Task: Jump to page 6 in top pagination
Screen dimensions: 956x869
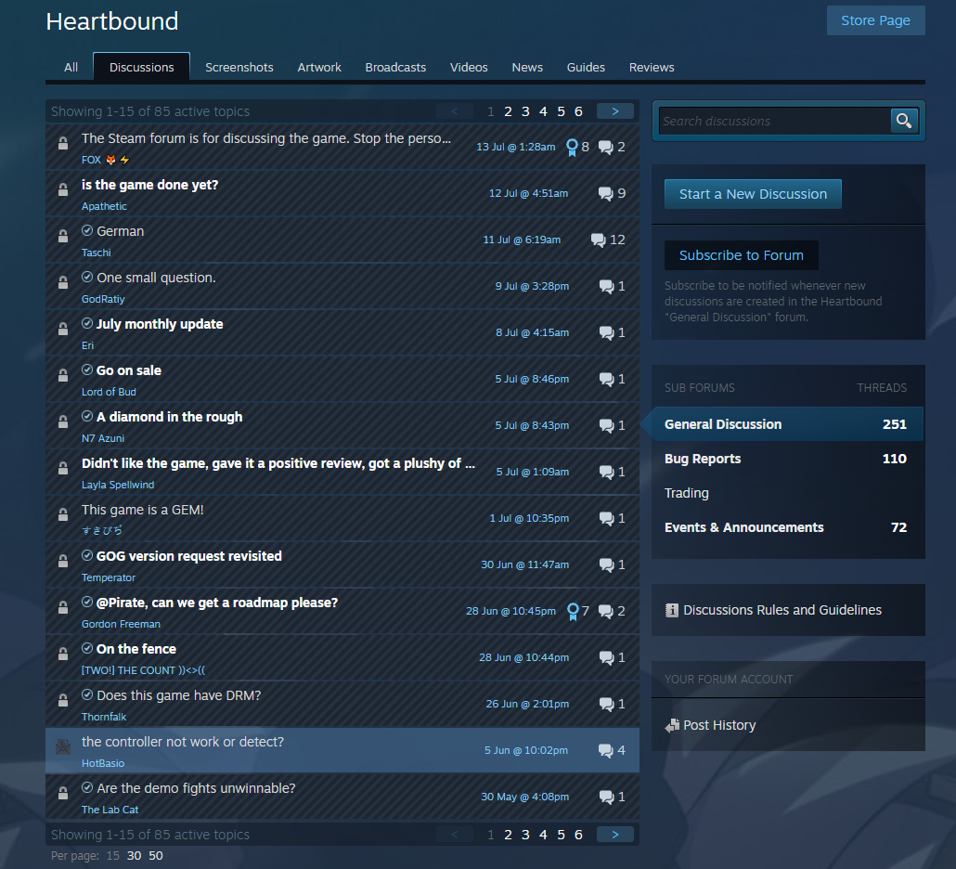Action: tap(578, 111)
